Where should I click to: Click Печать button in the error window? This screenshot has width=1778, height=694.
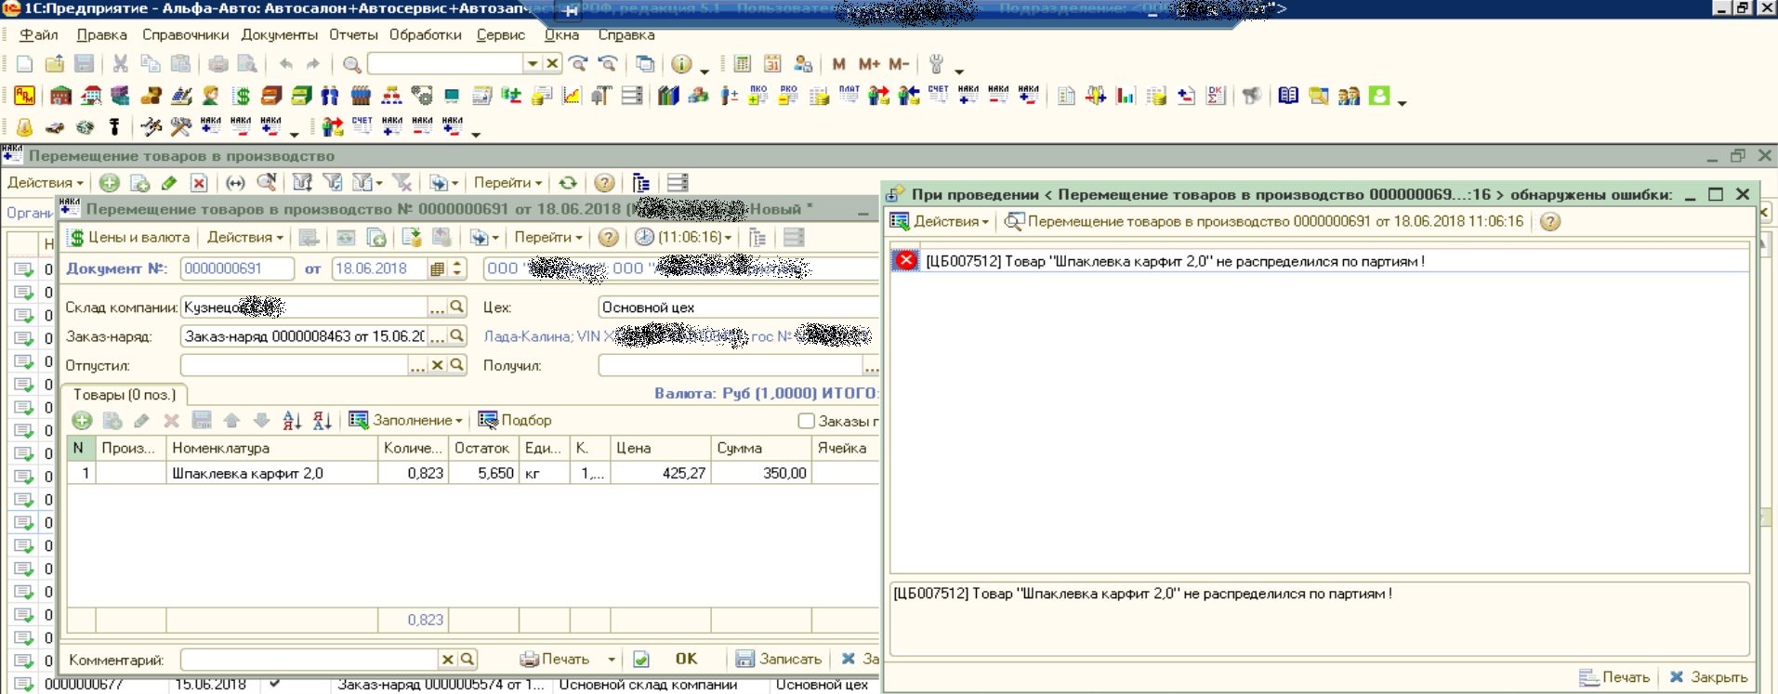click(x=1614, y=677)
